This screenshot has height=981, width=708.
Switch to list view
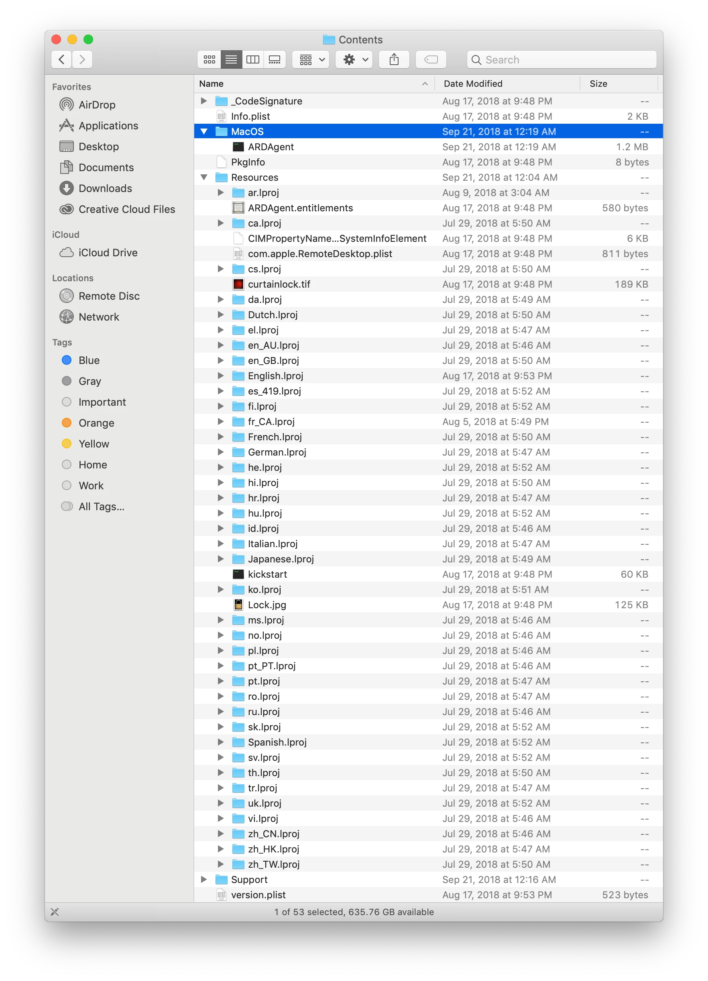(231, 60)
